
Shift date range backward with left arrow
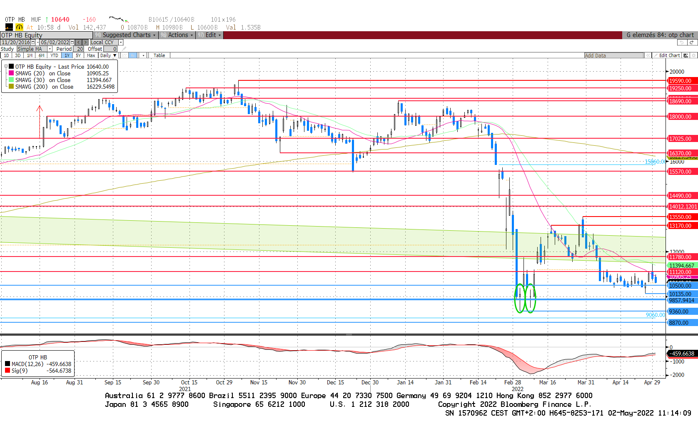point(78,42)
